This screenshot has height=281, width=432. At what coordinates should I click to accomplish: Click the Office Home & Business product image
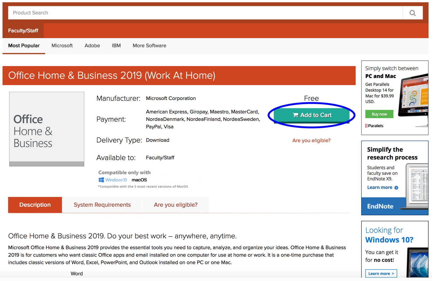(47, 129)
